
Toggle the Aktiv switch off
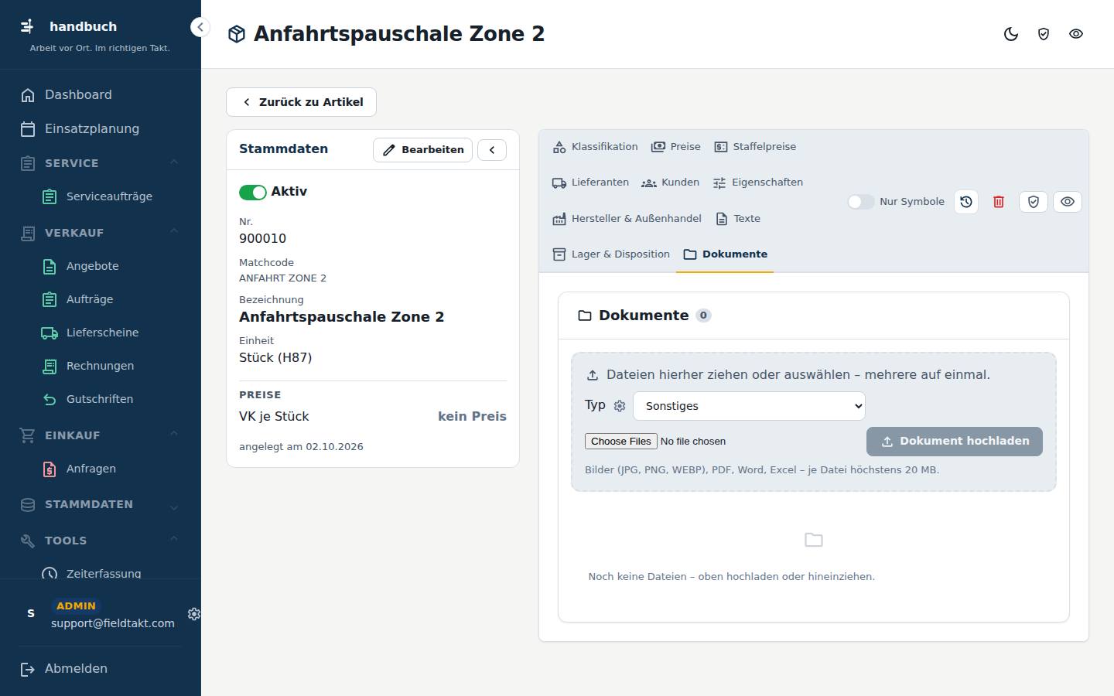click(253, 192)
